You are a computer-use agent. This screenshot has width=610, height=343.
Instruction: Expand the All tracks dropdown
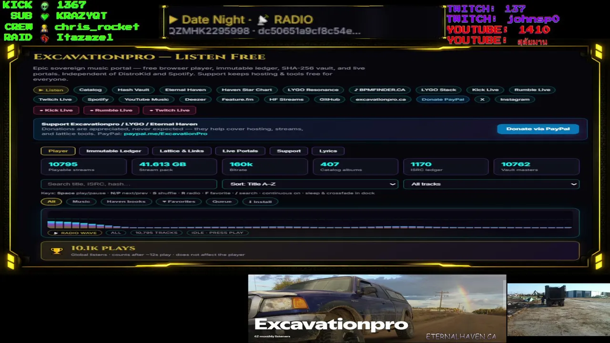pos(491,184)
